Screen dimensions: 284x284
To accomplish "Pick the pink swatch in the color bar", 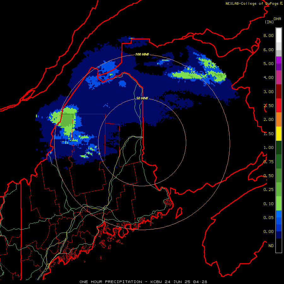I will pos(279,77).
